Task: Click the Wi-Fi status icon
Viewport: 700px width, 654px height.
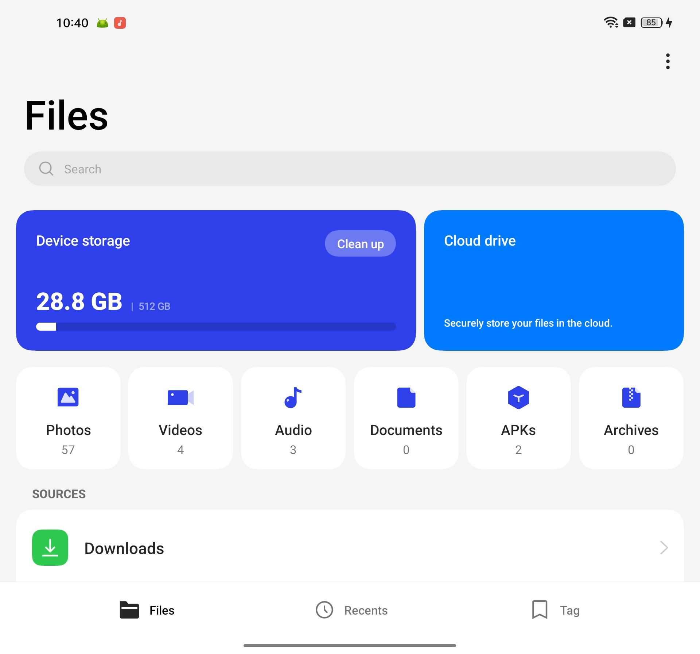Action: [611, 23]
